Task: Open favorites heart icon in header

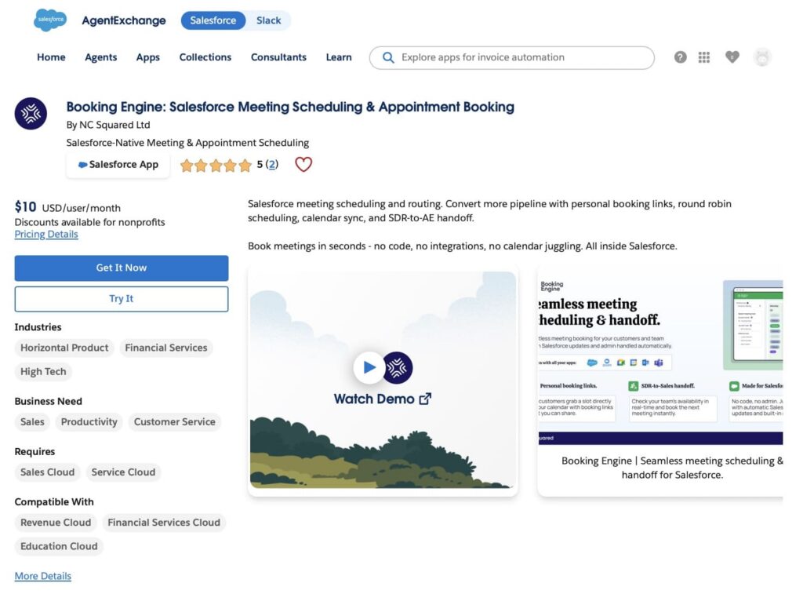Action: click(x=732, y=56)
